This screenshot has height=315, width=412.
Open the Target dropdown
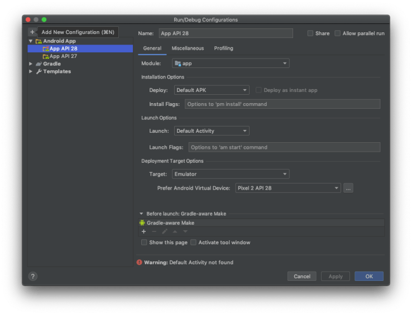click(231, 174)
